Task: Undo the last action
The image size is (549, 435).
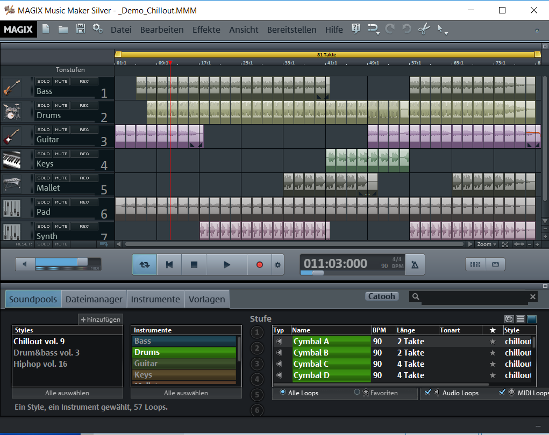Action: (407, 28)
